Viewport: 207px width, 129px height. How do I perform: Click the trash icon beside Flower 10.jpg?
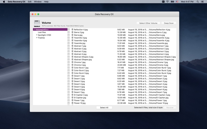click(72, 103)
